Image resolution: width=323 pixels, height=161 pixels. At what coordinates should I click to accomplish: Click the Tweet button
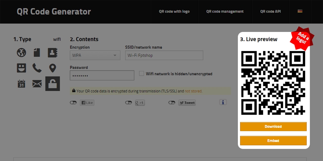pos(187,103)
